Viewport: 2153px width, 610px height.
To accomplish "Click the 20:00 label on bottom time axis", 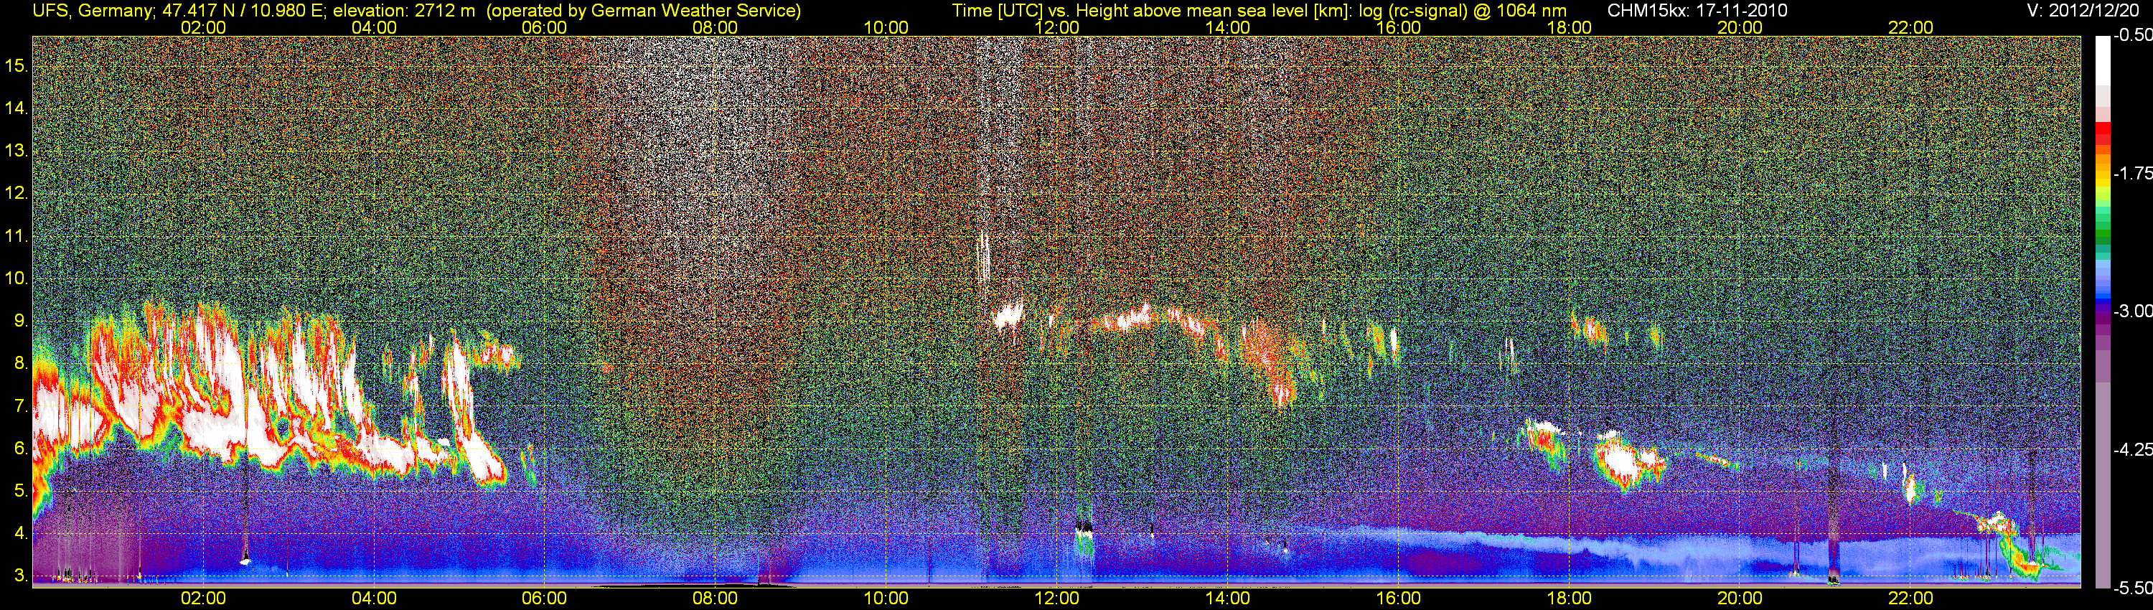I will [x=1740, y=599].
